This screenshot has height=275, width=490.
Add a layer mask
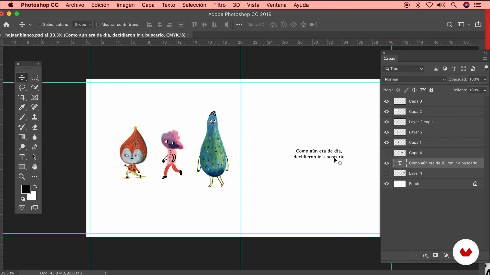[x=435, y=255]
